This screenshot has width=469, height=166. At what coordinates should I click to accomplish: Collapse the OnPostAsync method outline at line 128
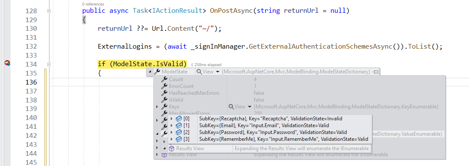(x=49, y=11)
